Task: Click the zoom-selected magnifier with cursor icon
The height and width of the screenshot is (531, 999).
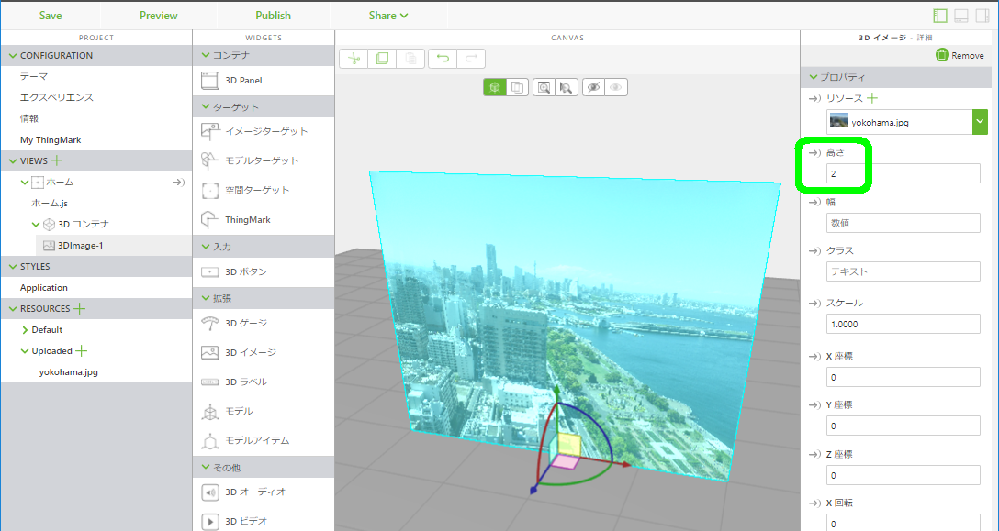Action: point(567,87)
